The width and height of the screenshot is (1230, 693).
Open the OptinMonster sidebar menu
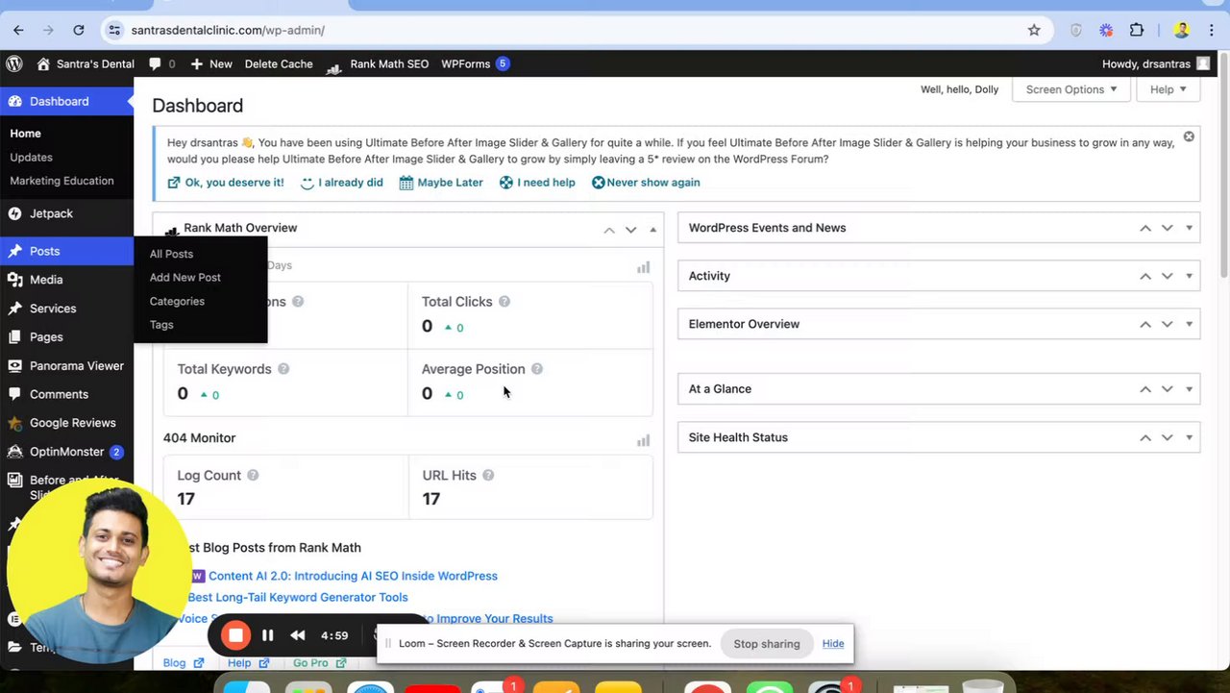(x=67, y=452)
